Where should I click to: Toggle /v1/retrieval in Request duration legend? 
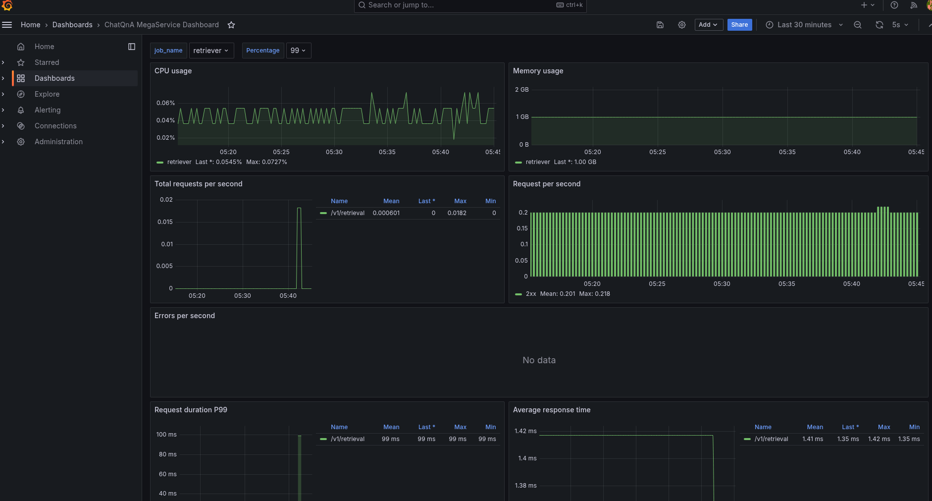click(348, 439)
